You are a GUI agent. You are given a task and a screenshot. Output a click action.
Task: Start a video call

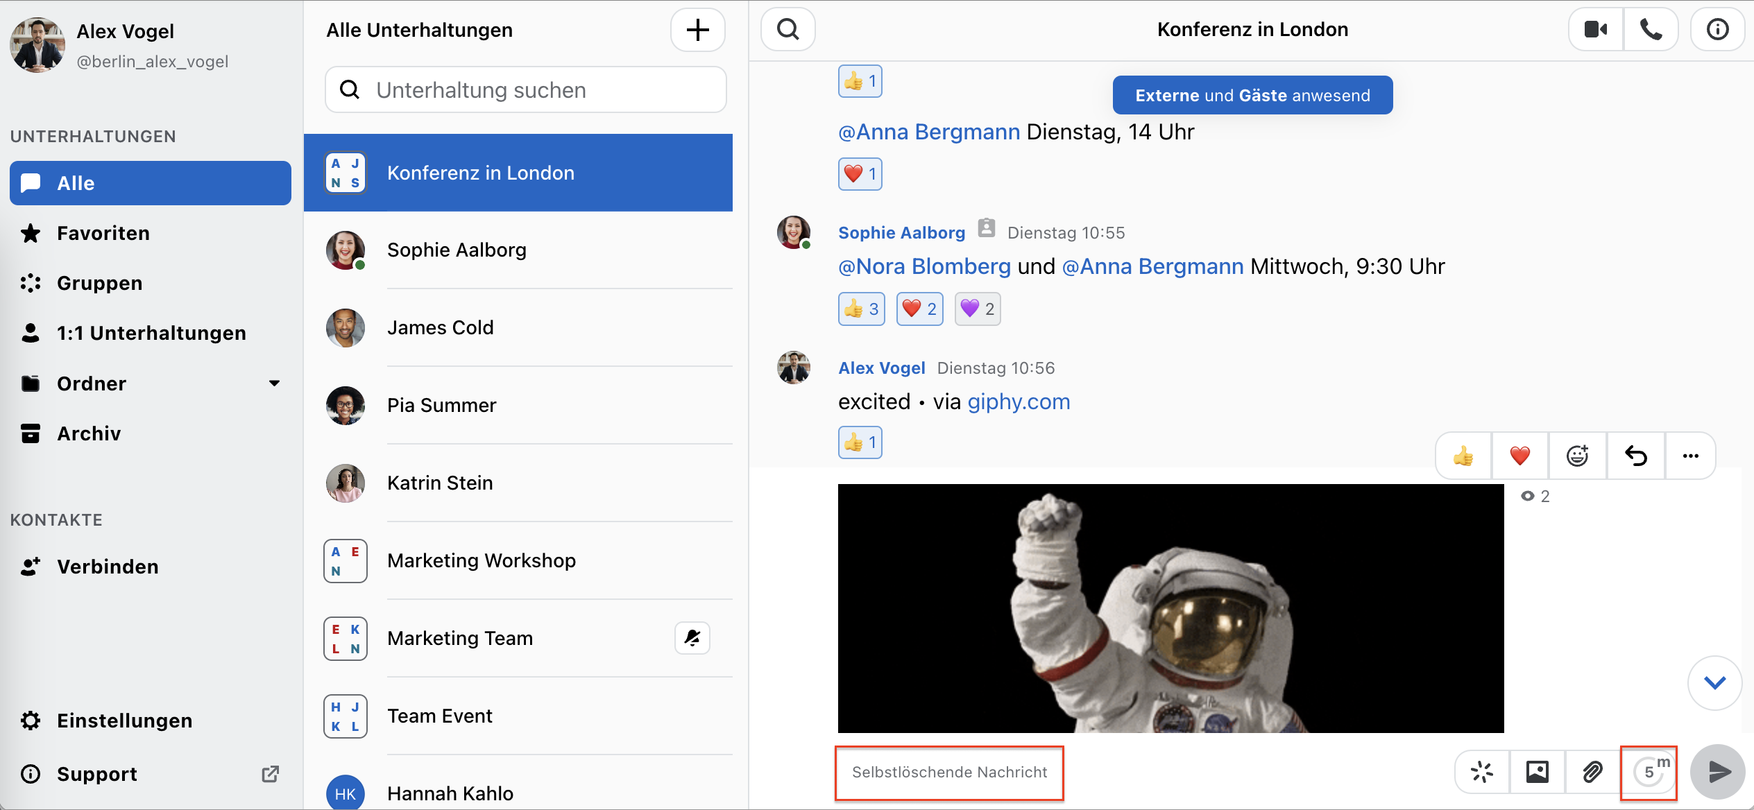coord(1596,30)
